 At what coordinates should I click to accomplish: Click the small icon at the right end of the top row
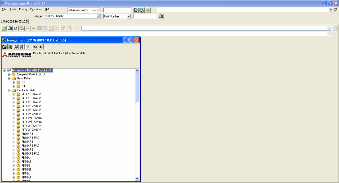[x=336, y=10]
